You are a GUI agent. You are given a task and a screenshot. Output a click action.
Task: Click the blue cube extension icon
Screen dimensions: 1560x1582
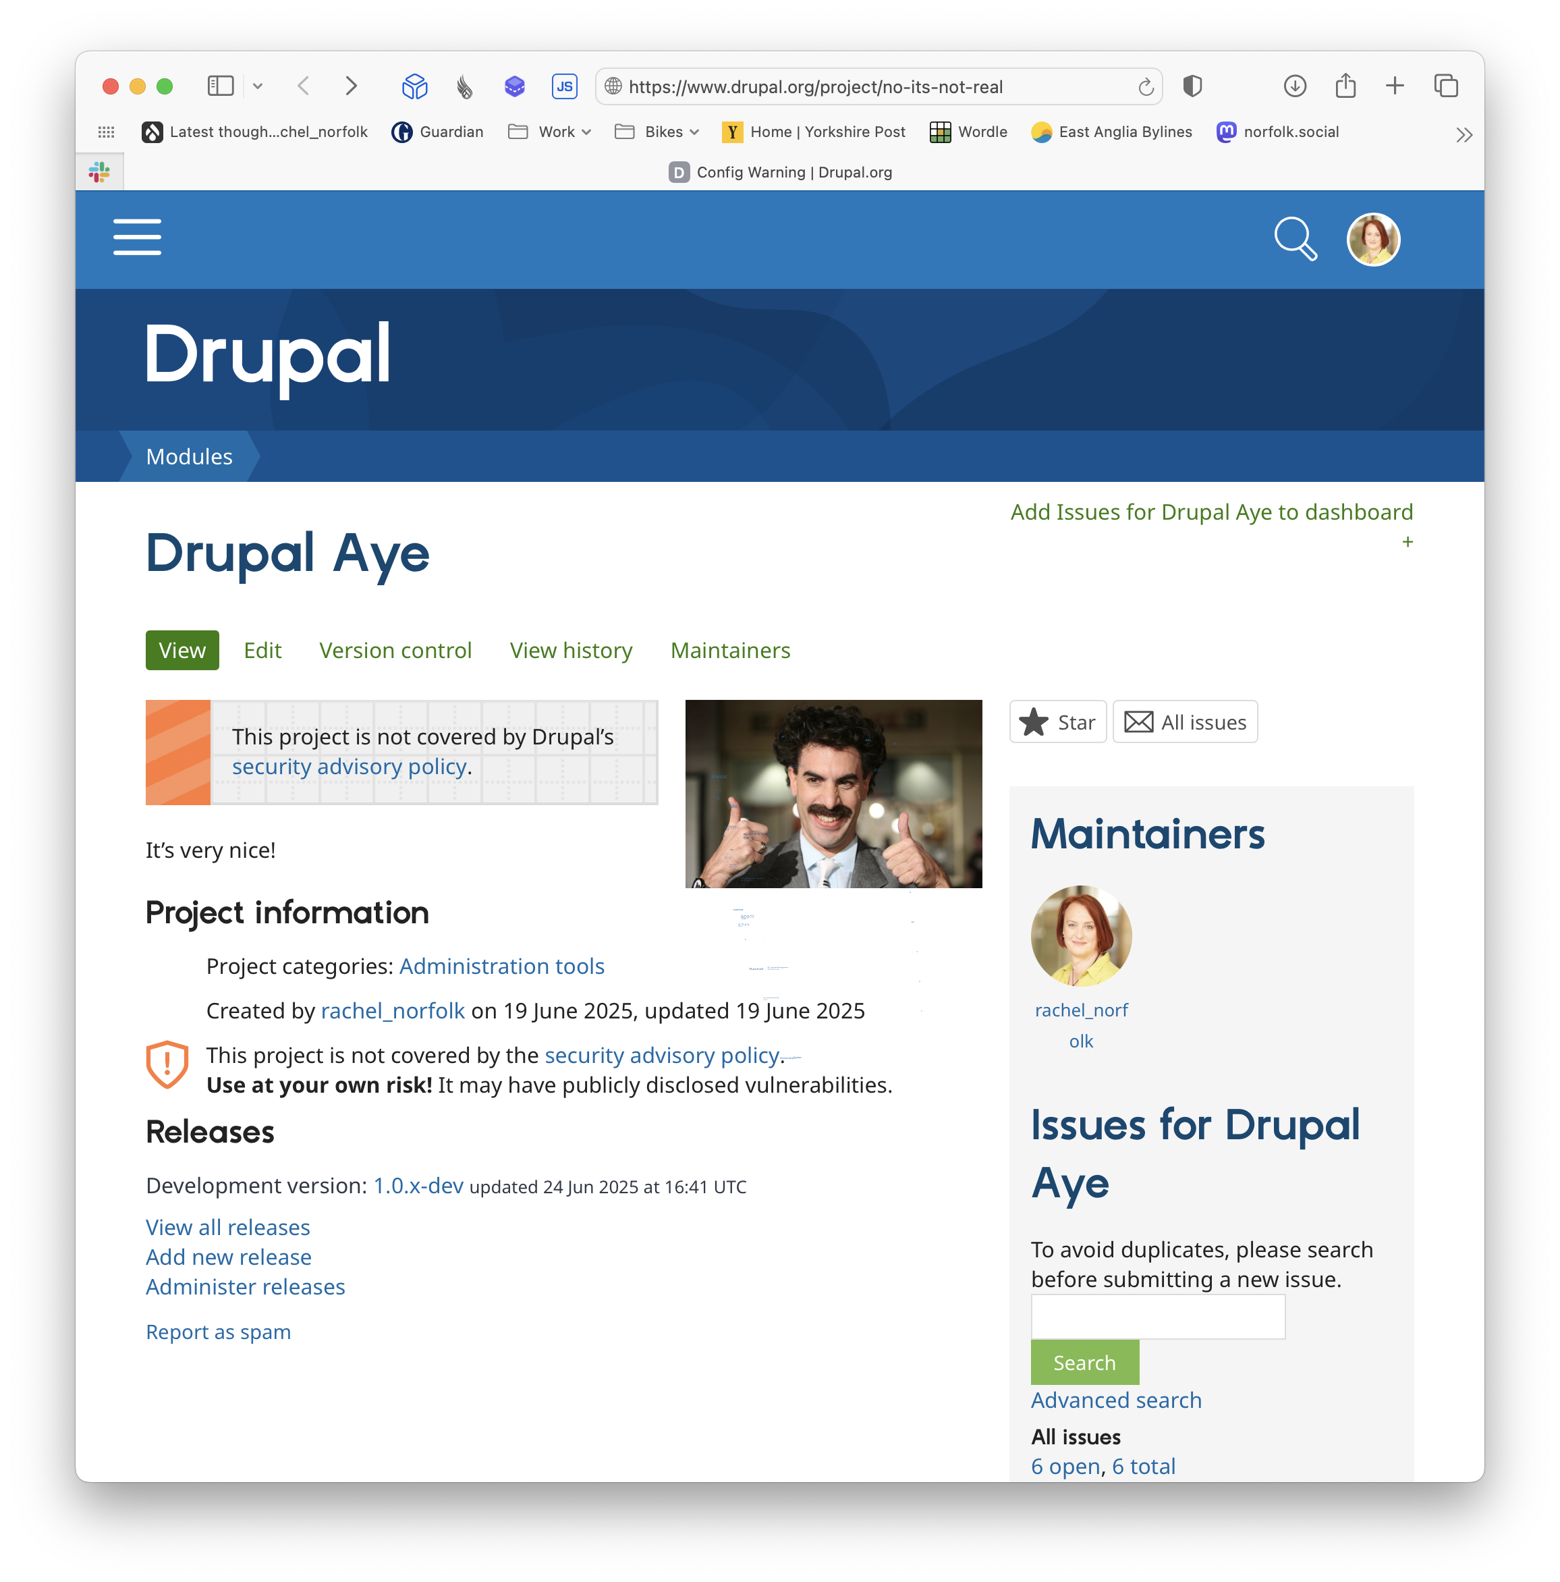(415, 86)
